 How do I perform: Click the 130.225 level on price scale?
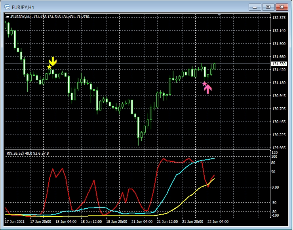point(279,135)
